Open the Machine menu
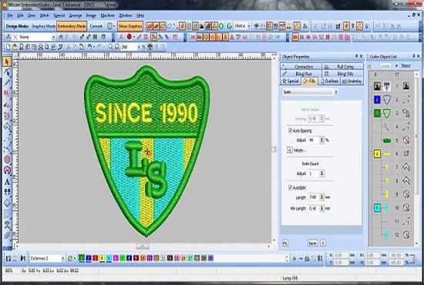 (x=108, y=15)
